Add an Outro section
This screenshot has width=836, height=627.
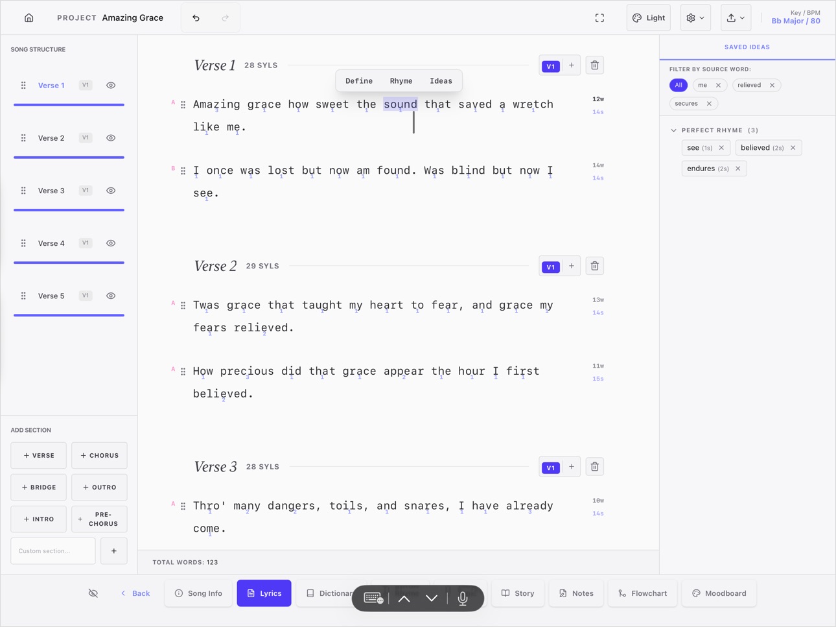[99, 488]
